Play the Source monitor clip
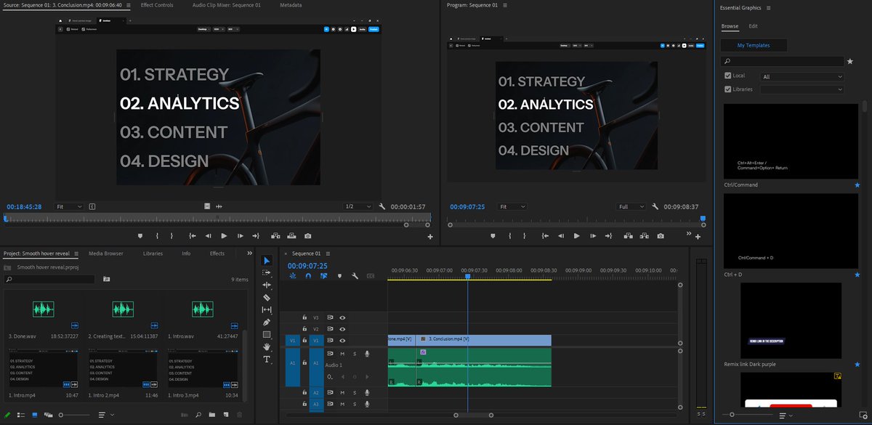The height and width of the screenshot is (425, 872). click(x=223, y=236)
